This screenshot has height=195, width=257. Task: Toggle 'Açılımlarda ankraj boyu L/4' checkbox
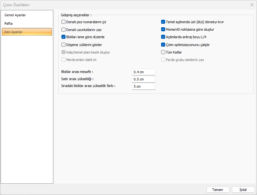pos(163,37)
